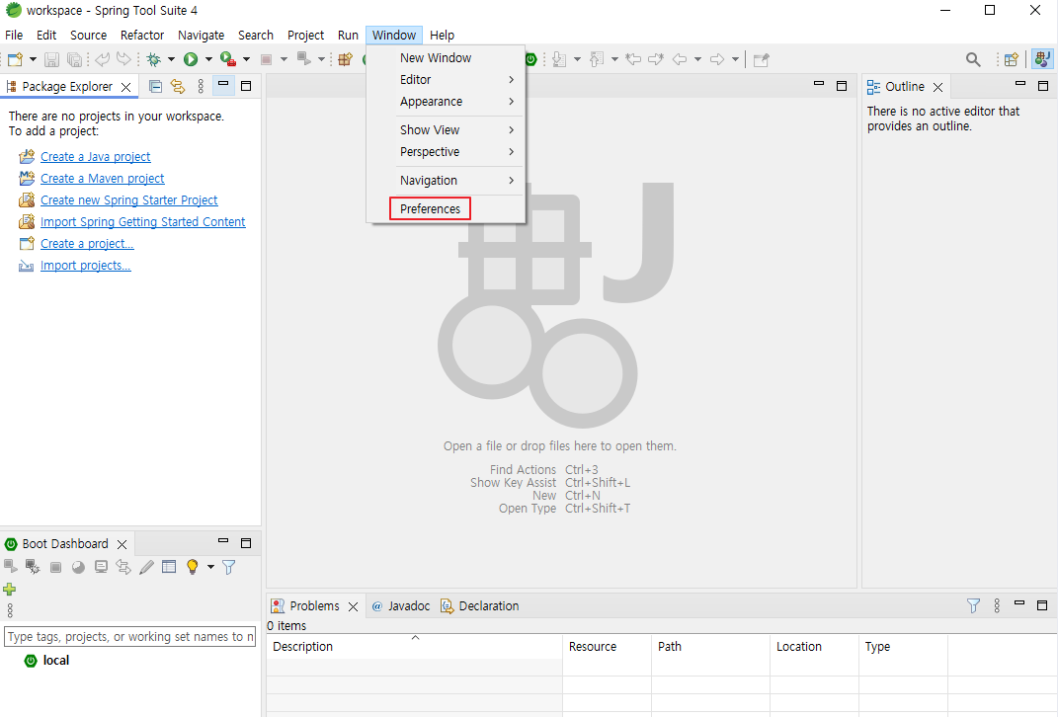Click the Create a project... link
1058x717 pixels.
click(87, 244)
